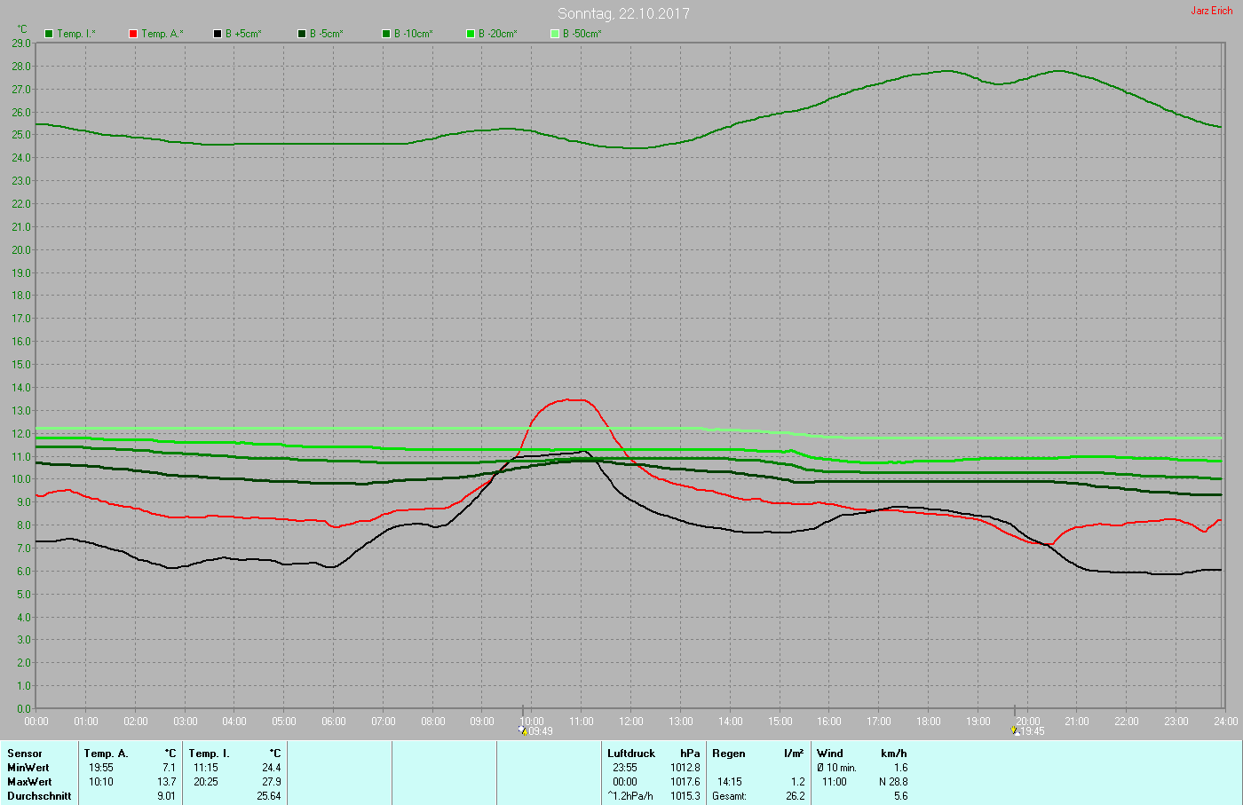Click the red "Jarz Erich" text
The width and height of the screenshot is (1243, 805).
pyautogui.click(x=1212, y=11)
